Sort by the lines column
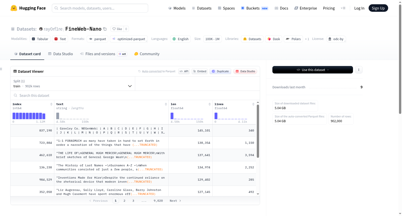The height and width of the screenshot is (216, 402). point(253,104)
